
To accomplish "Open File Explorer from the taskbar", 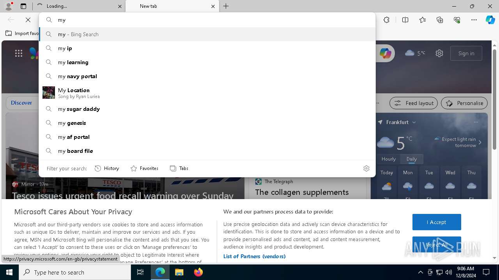I will 179,272.
